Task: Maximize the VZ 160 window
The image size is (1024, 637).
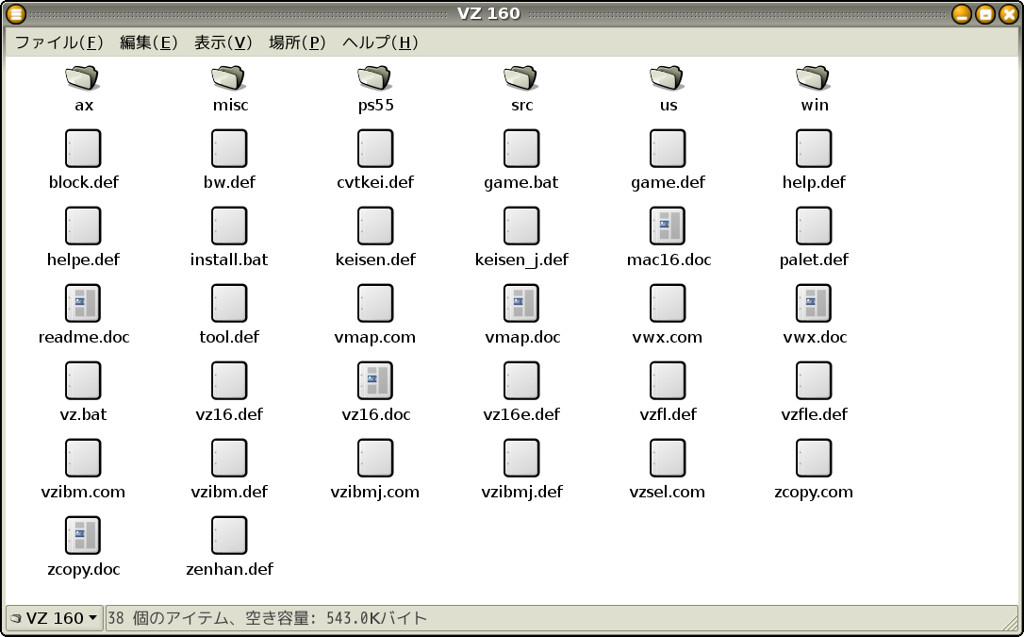Action: point(984,14)
